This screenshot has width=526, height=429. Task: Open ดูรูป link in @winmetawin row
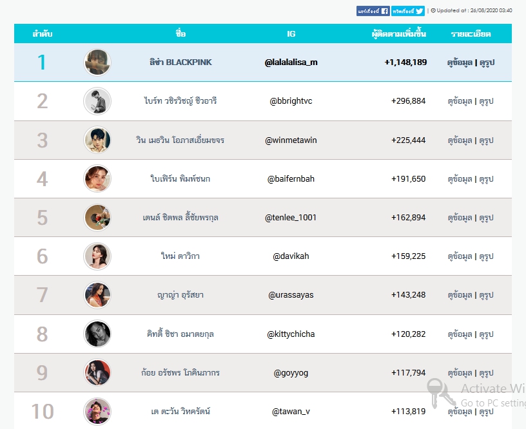[487, 140]
